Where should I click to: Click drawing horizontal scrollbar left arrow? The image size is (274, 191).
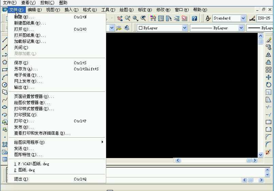(178, 160)
